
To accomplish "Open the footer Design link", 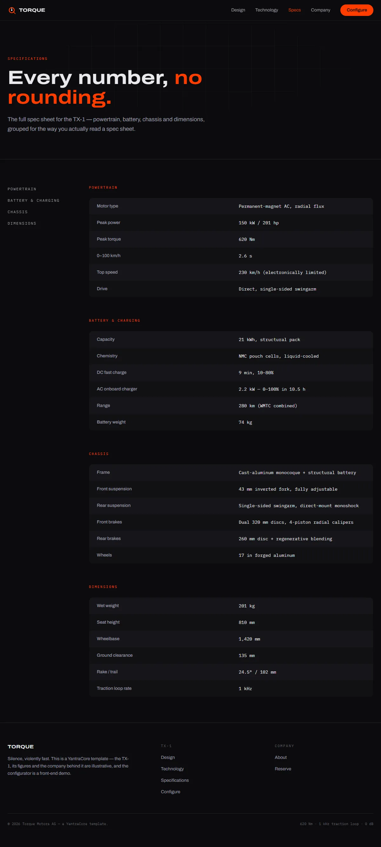I will (168, 757).
